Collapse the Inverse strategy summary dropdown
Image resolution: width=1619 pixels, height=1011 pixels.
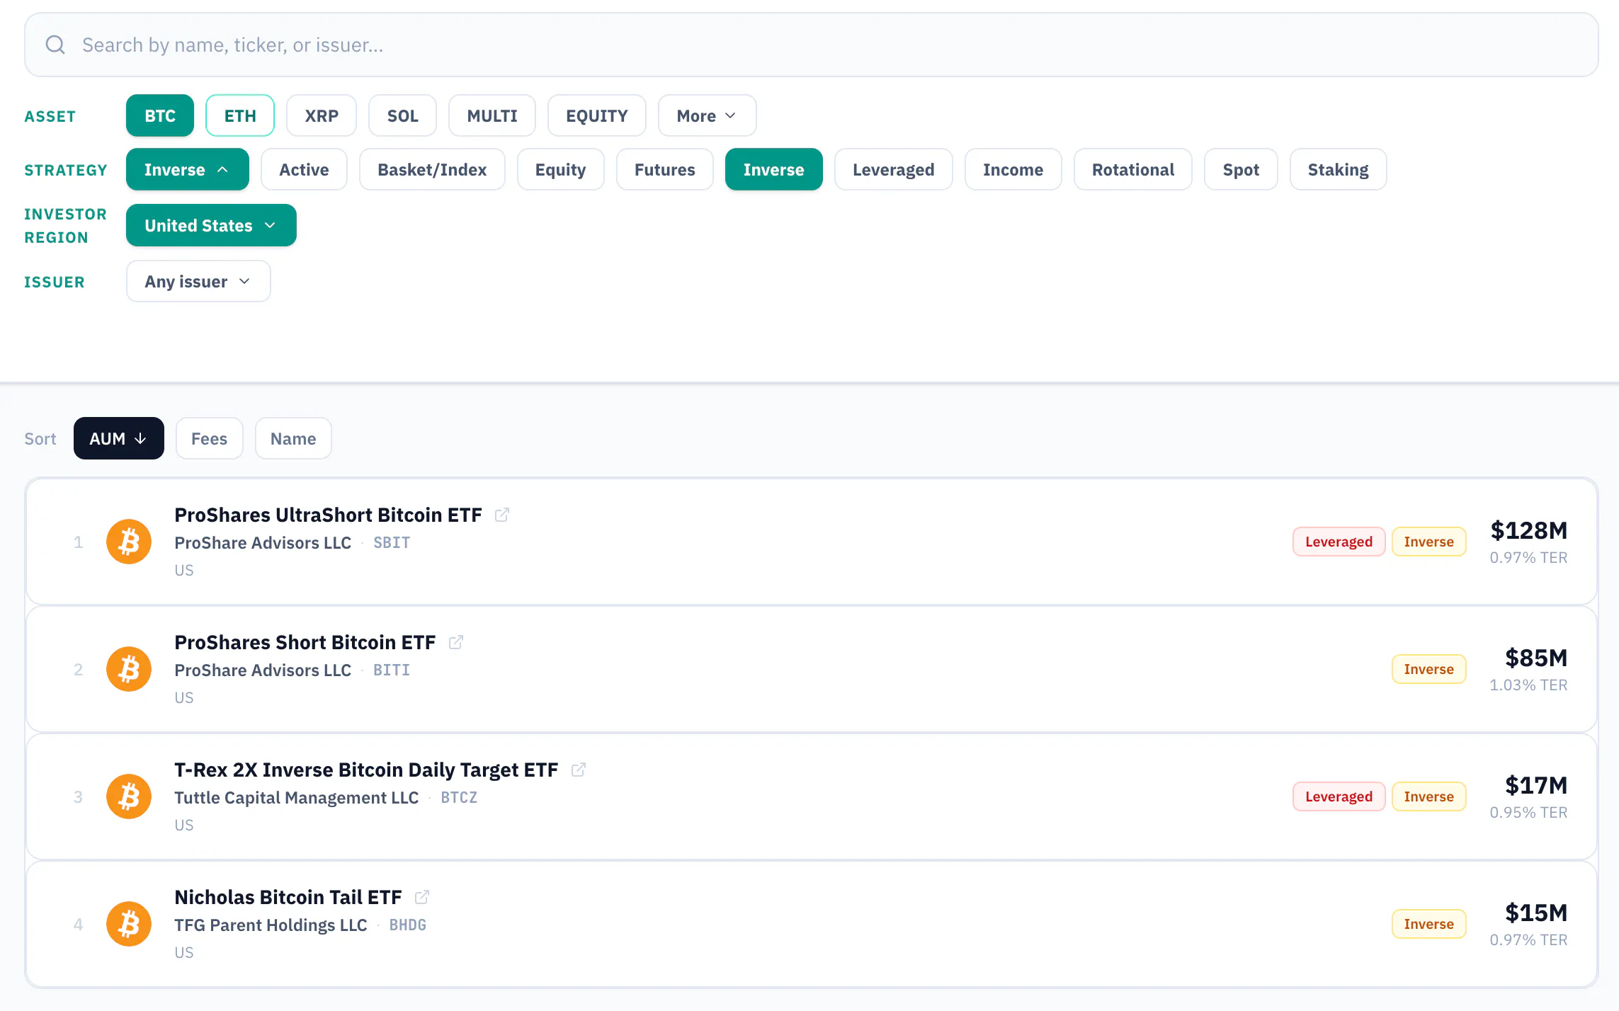tap(188, 169)
